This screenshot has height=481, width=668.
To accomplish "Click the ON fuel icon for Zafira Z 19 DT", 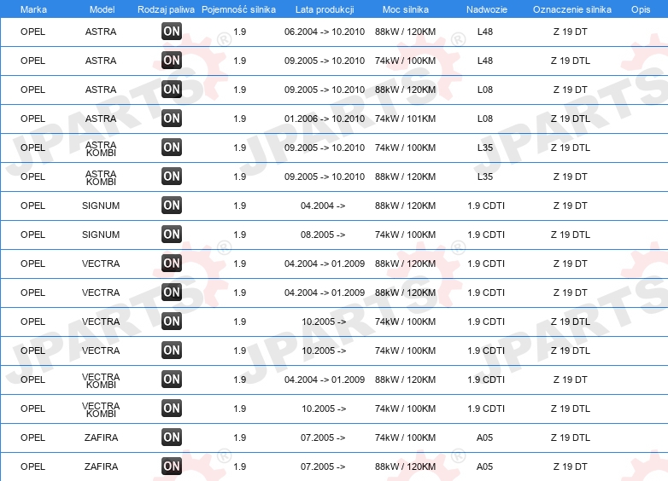I will point(172,467).
